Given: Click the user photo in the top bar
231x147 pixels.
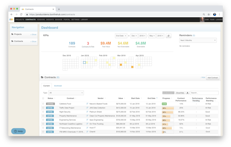Looking at the screenshot, I should coord(202,20).
